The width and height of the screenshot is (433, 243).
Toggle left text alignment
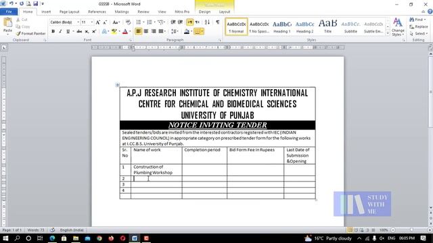(139, 32)
